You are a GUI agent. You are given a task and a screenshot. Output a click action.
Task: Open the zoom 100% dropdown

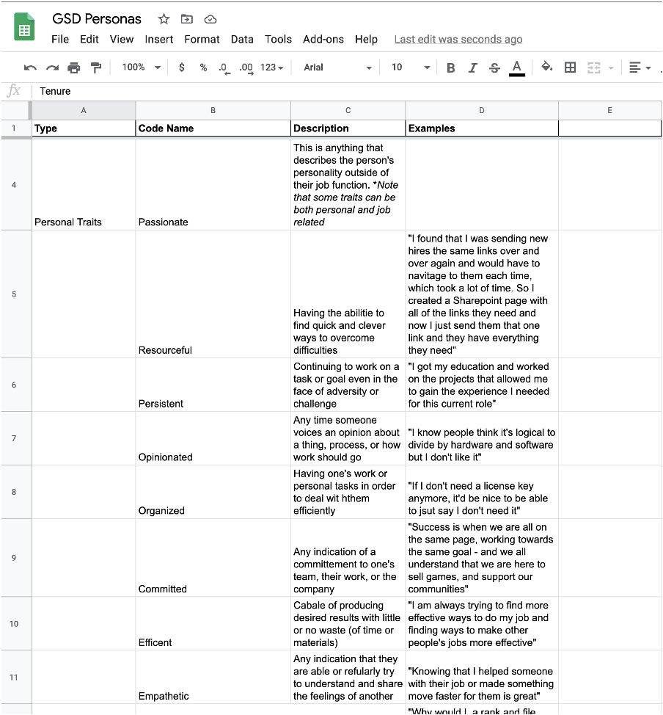click(x=142, y=68)
